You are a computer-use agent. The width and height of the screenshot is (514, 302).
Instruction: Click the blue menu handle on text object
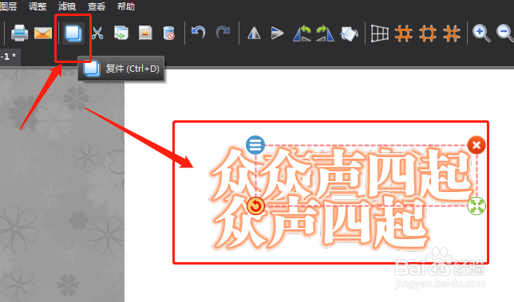(x=255, y=144)
